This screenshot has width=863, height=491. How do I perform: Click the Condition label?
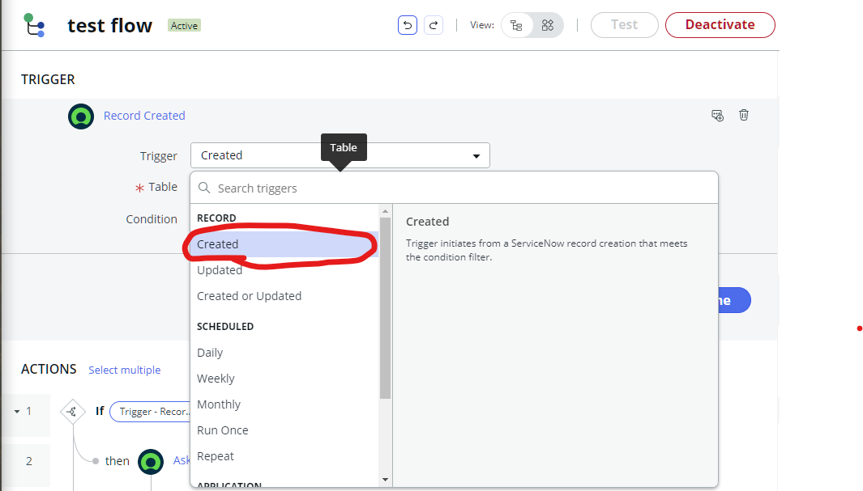(x=152, y=219)
